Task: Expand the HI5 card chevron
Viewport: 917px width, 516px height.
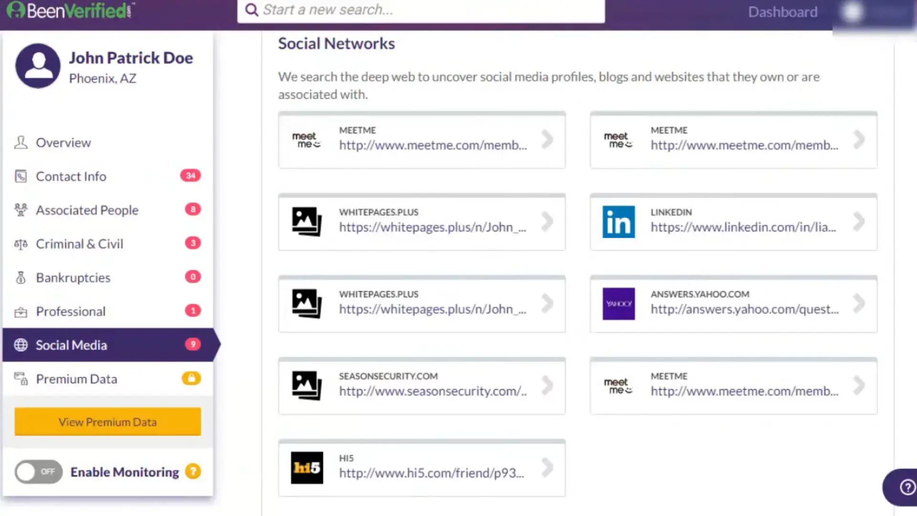Action: 547,468
